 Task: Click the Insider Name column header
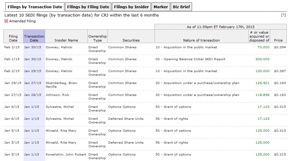coord(66,40)
